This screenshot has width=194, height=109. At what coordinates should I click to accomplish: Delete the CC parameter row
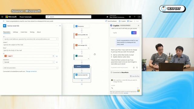[x=57, y=56]
